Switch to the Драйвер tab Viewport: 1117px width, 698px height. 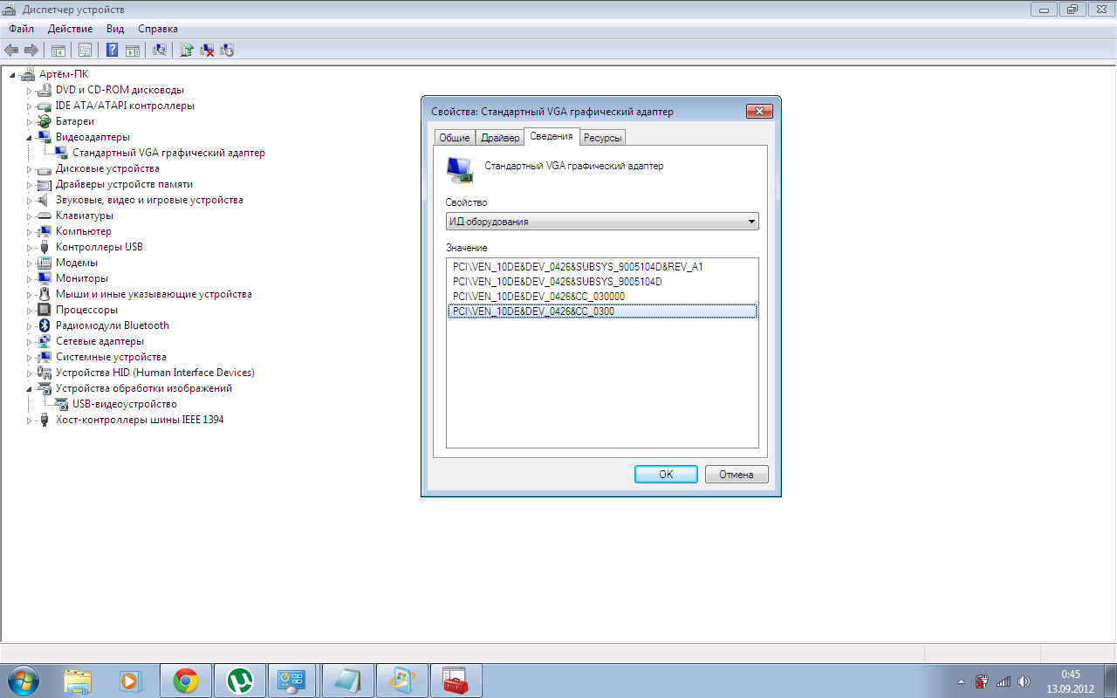pyautogui.click(x=500, y=138)
